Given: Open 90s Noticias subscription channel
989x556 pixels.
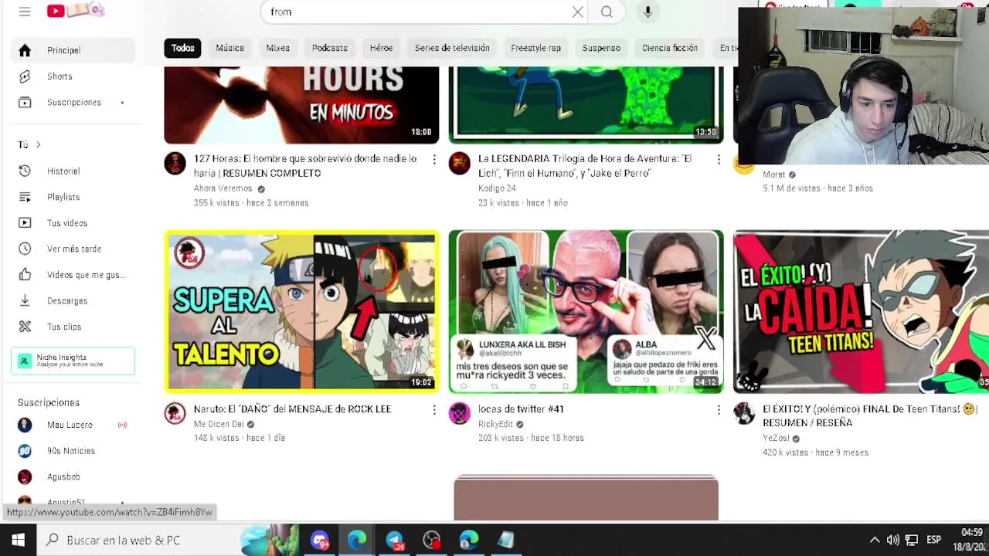Looking at the screenshot, I should (73, 451).
